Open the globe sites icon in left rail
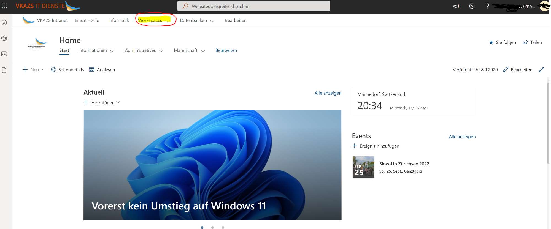Screen dimensions: 551x229 tap(4, 38)
